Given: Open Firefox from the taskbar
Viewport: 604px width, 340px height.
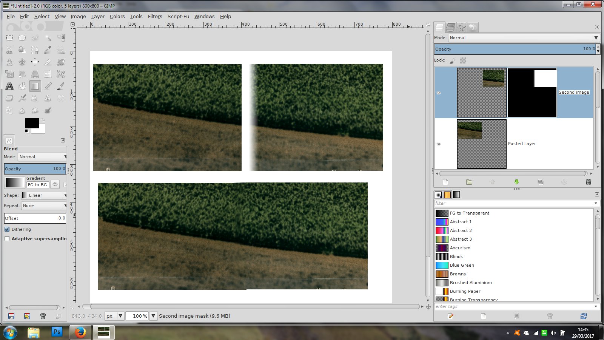Looking at the screenshot, I should point(80,332).
